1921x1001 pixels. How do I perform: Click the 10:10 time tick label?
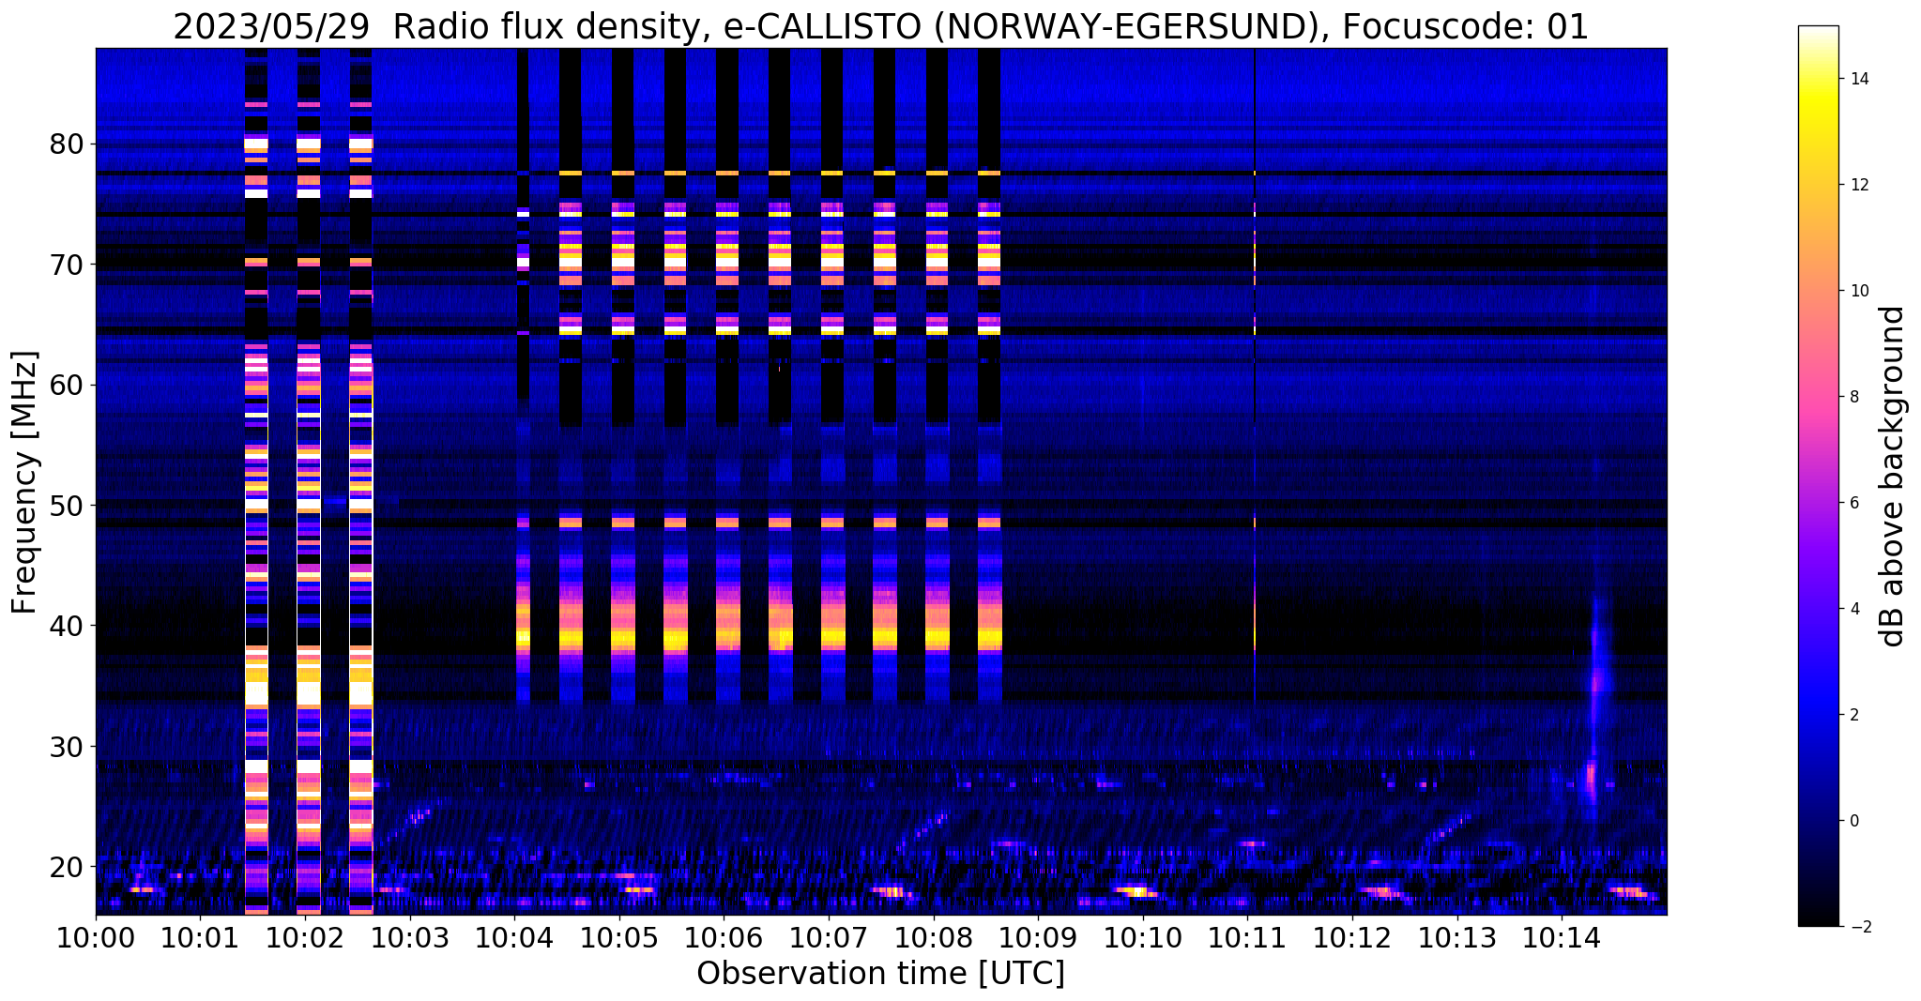[1142, 937]
